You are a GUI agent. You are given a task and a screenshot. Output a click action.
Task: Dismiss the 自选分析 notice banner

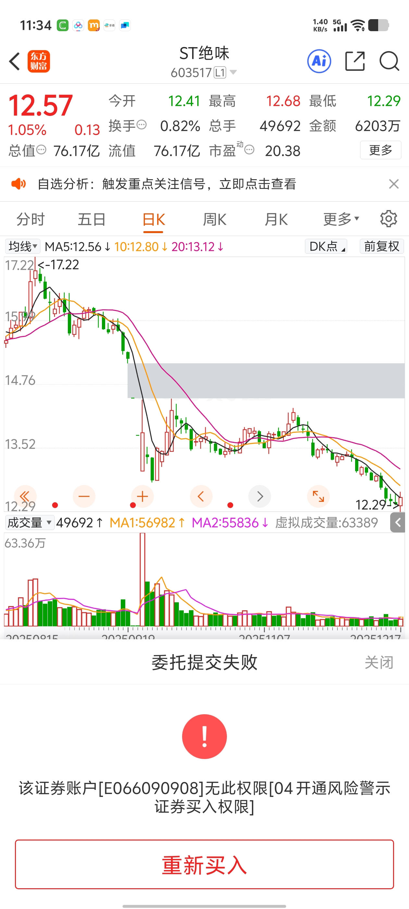394,184
